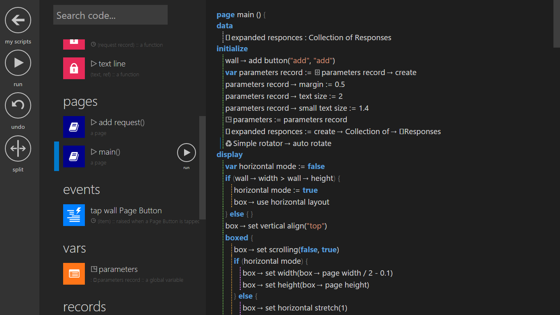Click the Search code field
This screenshot has width=560, height=315.
[110, 15]
